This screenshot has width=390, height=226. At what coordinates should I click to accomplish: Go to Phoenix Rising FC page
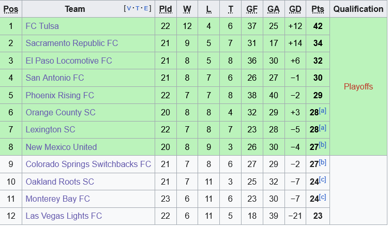pyautogui.click(x=60, y=95)
